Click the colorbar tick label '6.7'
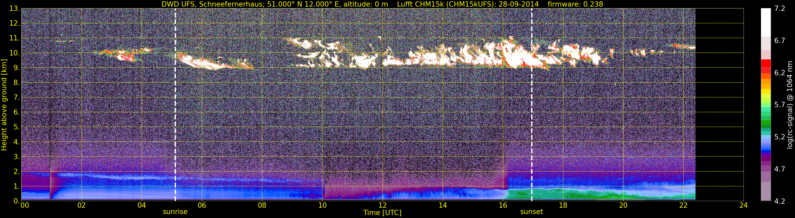Viewport: 795px width, 218px height. (780, 41)
